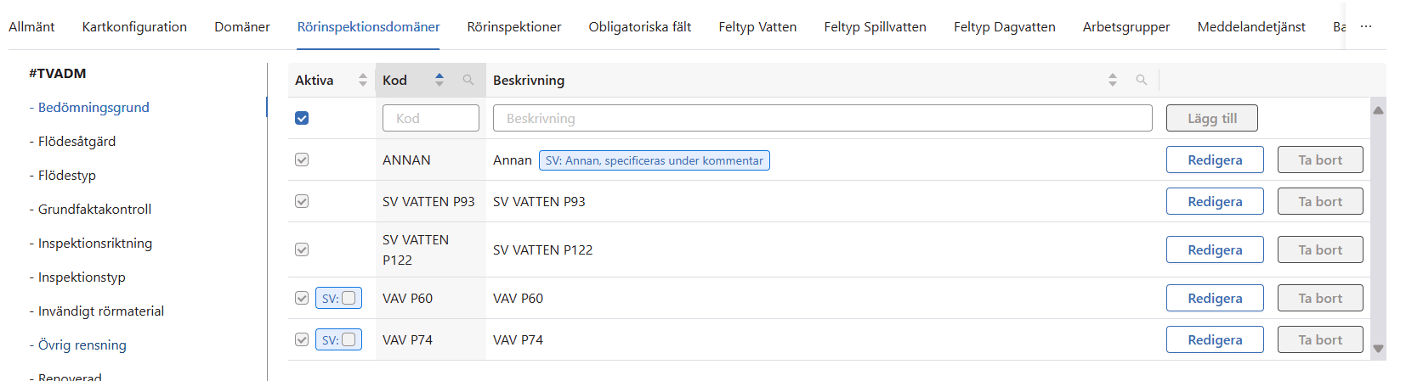
Task: Switch to the Rörinspektioner tab
Action: [x=514, y=27]
